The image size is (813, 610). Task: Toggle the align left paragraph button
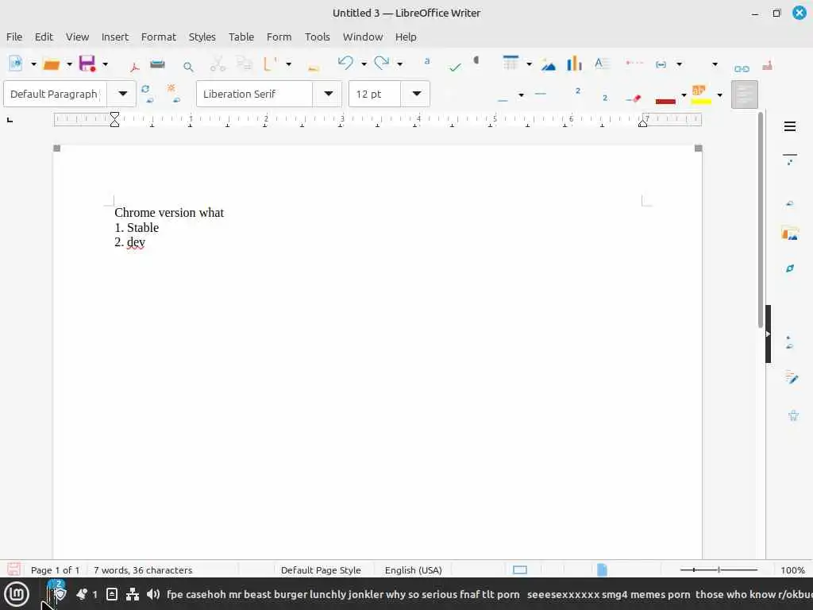tap(745, 95)
